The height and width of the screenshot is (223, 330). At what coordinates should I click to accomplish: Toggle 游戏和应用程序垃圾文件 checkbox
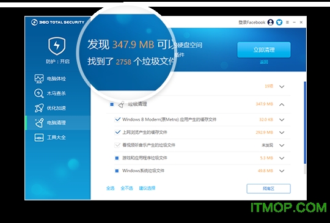pos(117,158)
